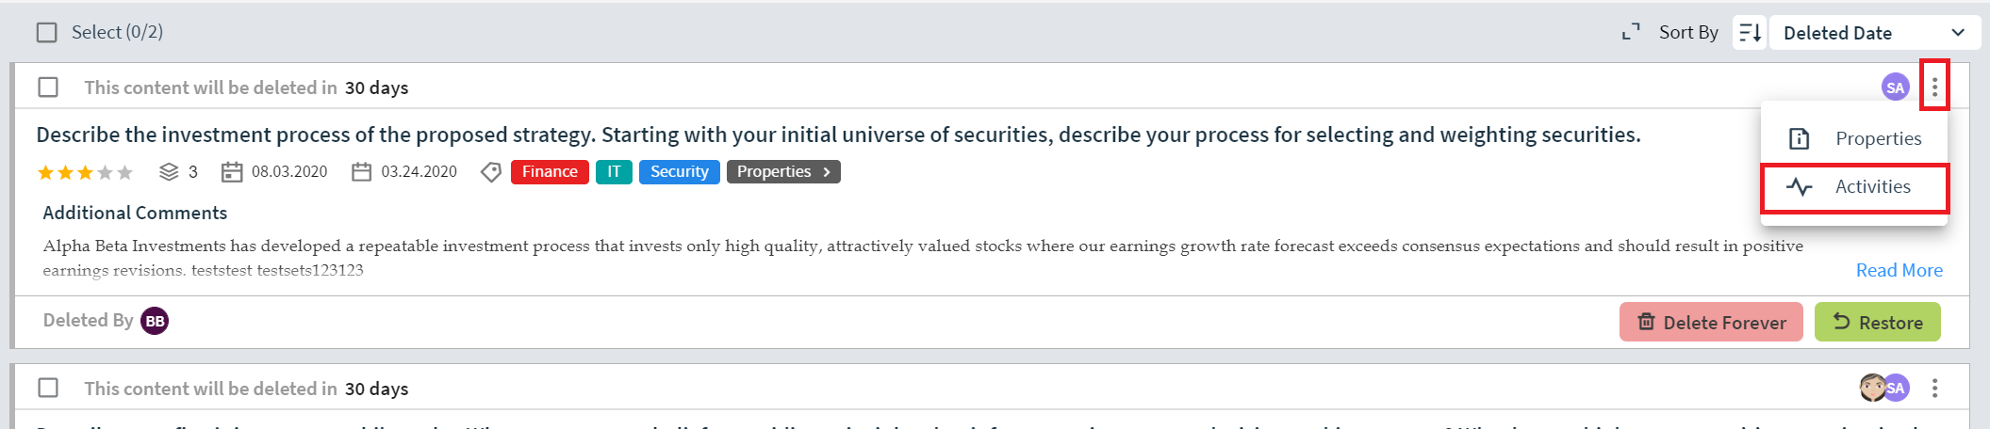The image size is (1990, 429).
Task: Choose Properties from the context menu
Action: pos(1853,138)
